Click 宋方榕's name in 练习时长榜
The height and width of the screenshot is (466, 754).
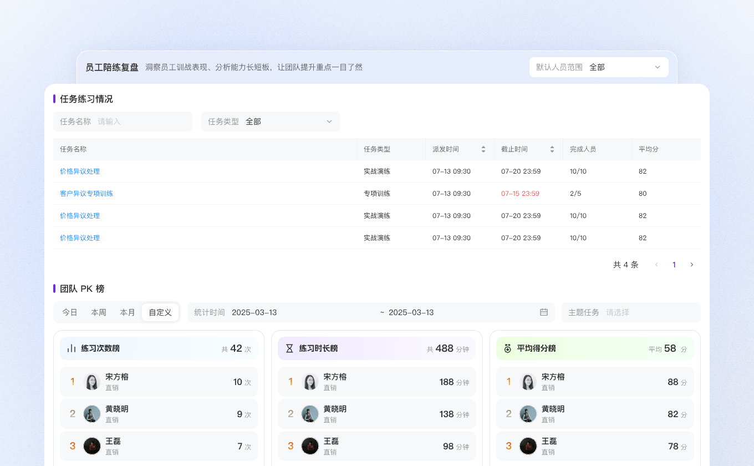(335, 377)
